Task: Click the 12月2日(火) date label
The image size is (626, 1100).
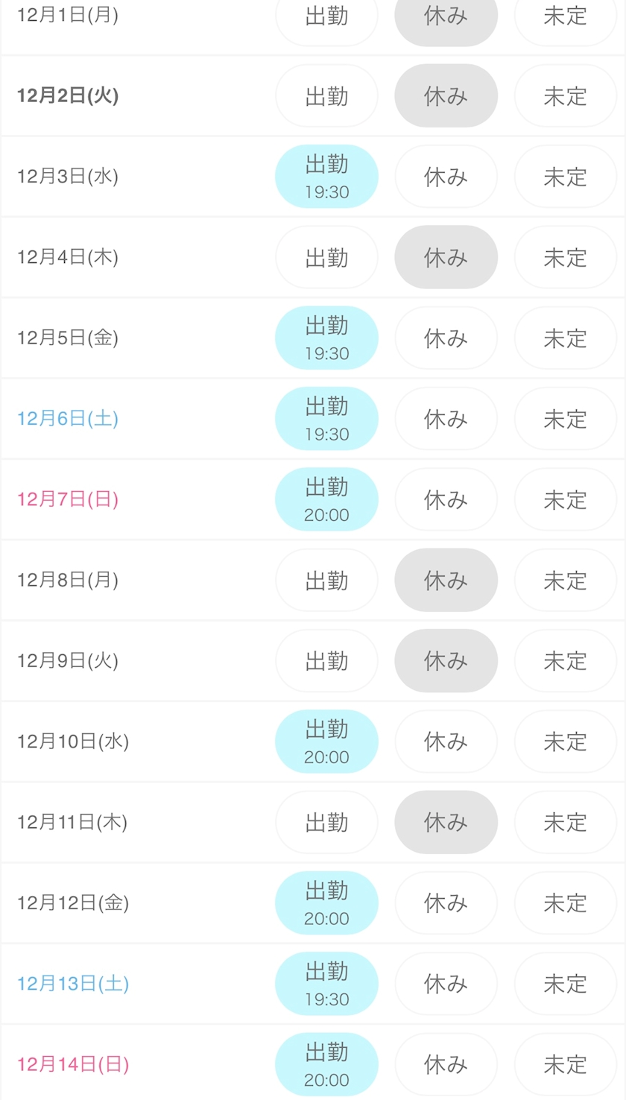Action: [x=68, y=96]
